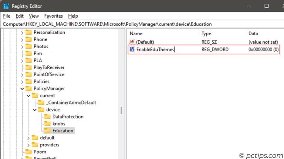Select the Policies key in tree
The height and width of the screenshot is (159, 284).
click(41, 81)
